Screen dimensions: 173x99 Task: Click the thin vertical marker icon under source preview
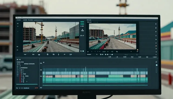[58, 54]
